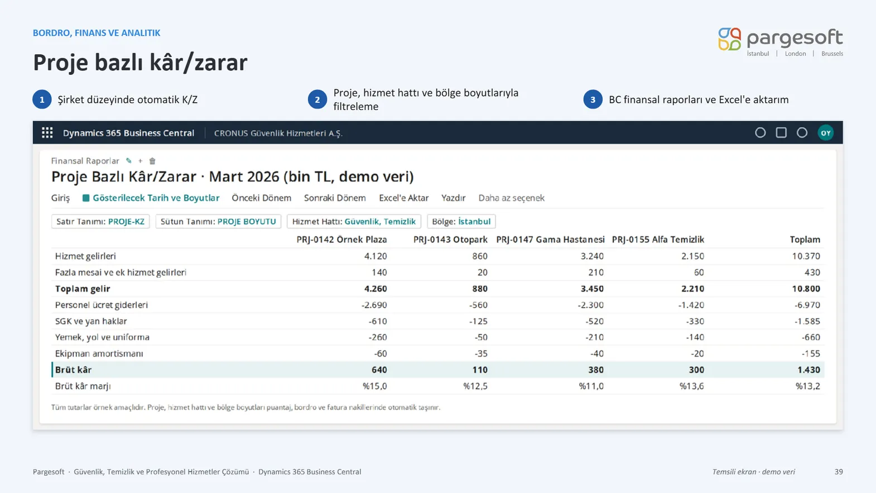876x493 pixels.
Task: Collapse options with Daha az seçenek
Action: tap(511, 198)
